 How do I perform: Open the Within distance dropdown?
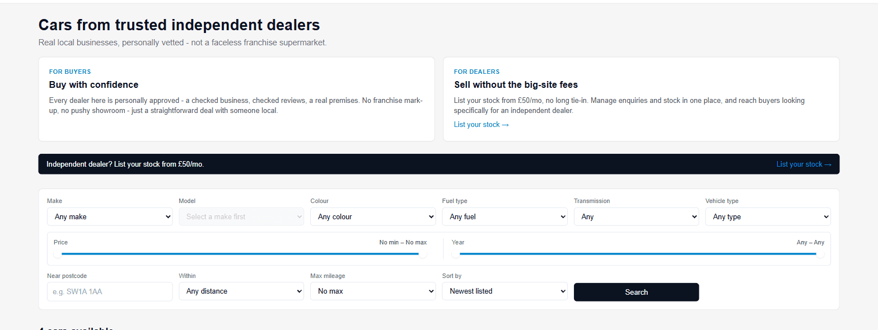[x=241, y=291]
